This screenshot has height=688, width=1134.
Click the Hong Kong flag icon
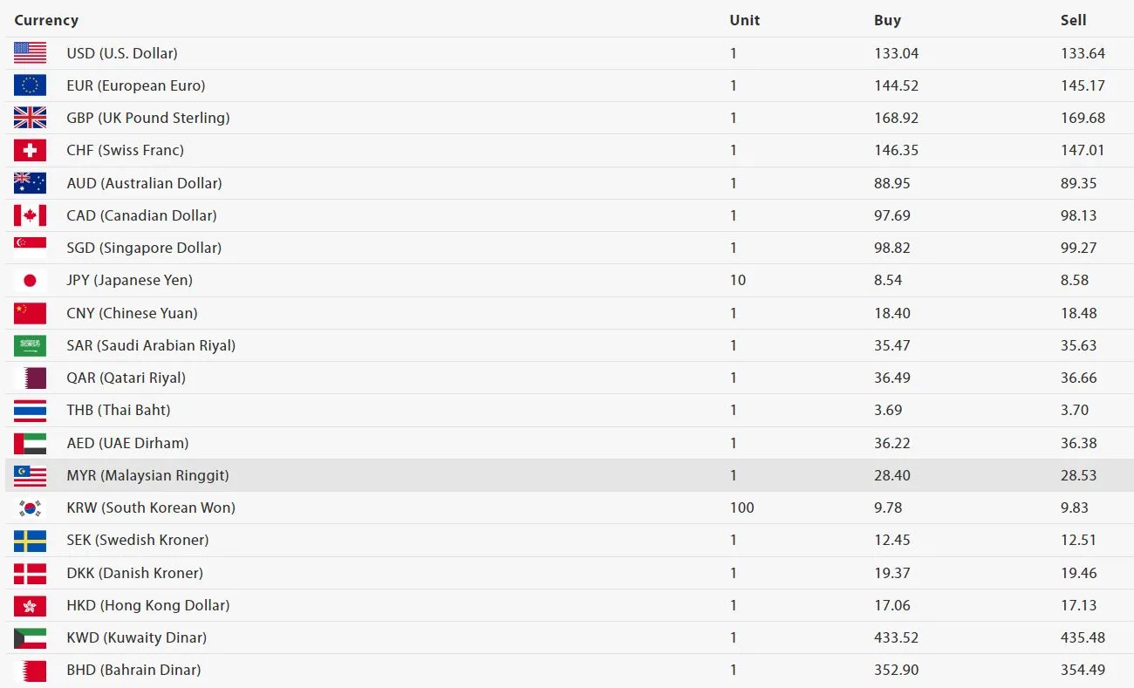point(30,605)
